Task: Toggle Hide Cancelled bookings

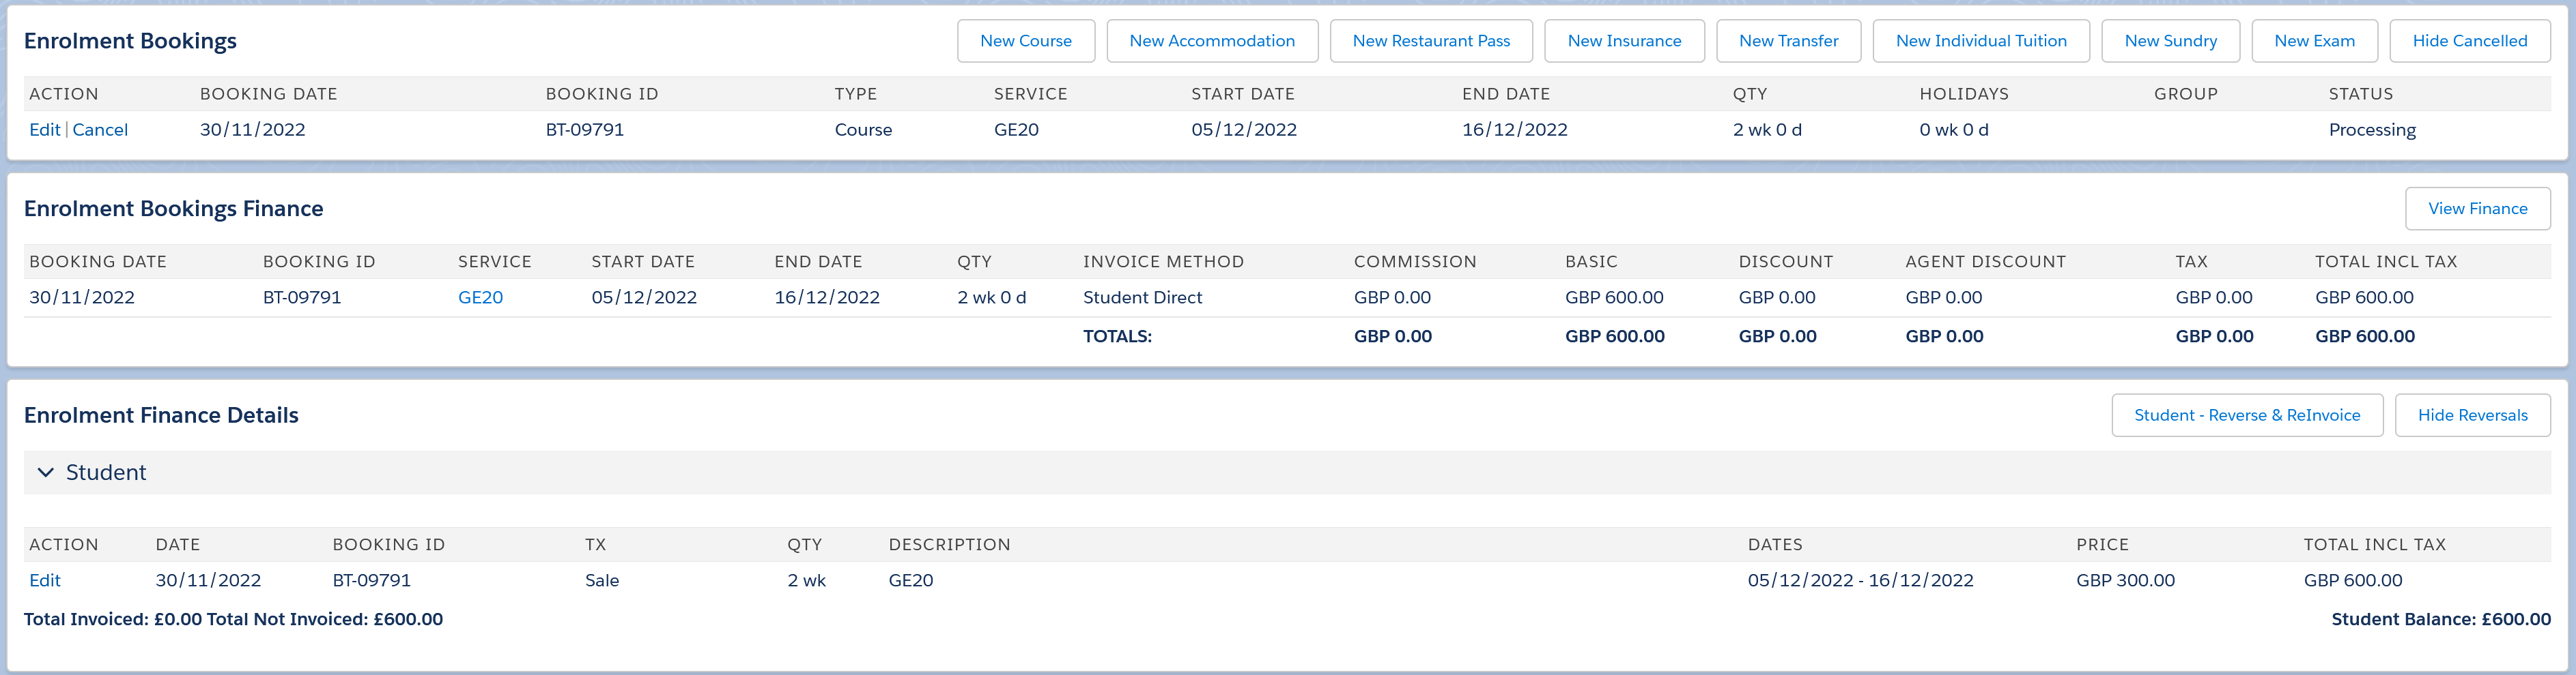Action: pyautogui.click(x=2468, y=41)
